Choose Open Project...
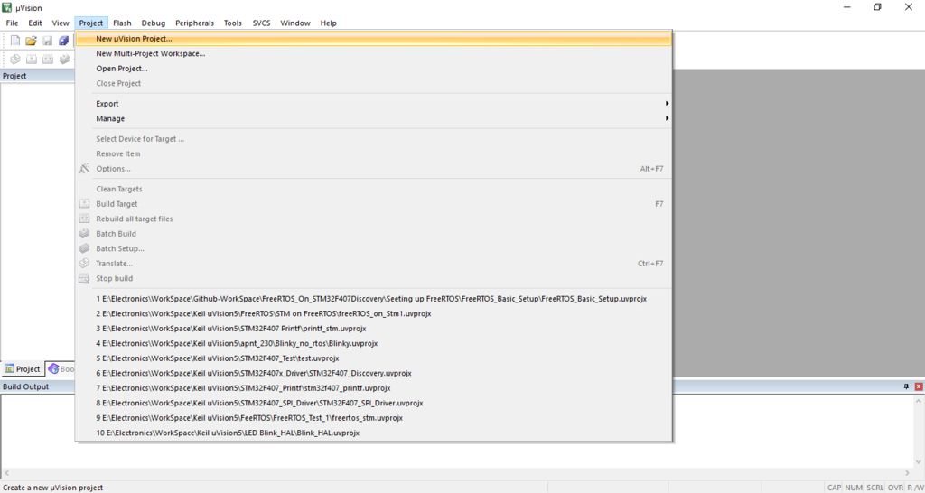 click(x=373, y=69)
